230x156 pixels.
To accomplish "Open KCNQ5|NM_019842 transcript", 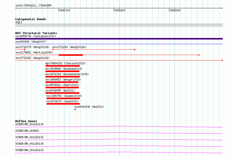I will [27, 131].
